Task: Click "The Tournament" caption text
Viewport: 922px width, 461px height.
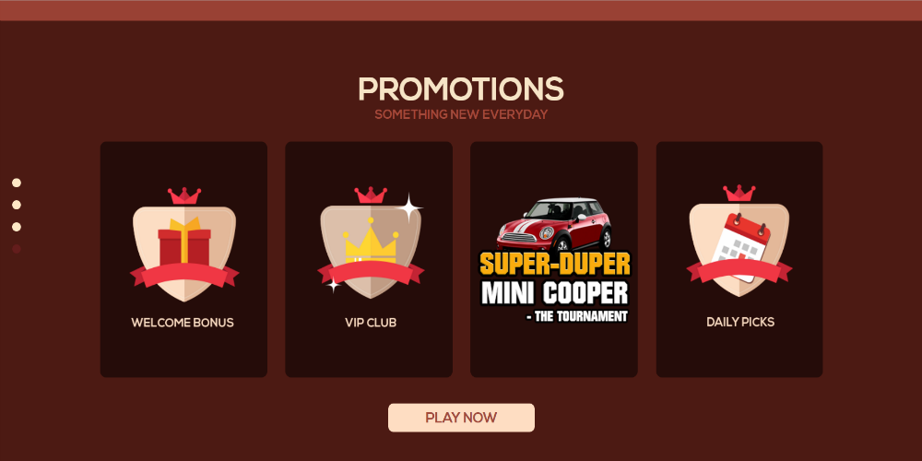Action: 577,316
